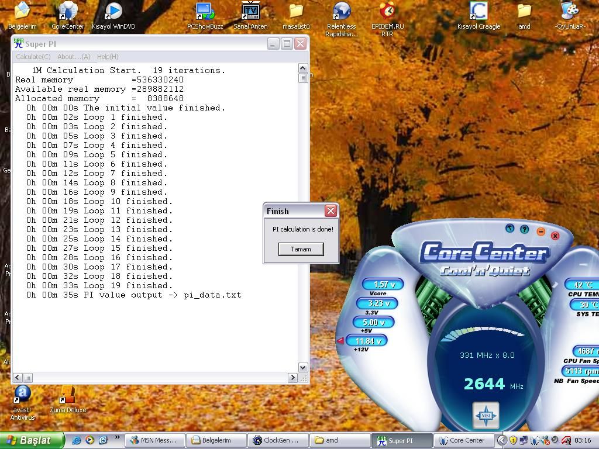The width and height of the screenshot is (599, 449).
Task: Click the NB fan speed 5113 rpm reading
Action: [580, 371]
